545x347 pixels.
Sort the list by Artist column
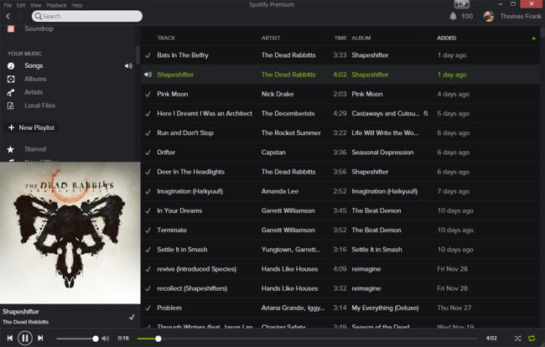tap(271, 38)
